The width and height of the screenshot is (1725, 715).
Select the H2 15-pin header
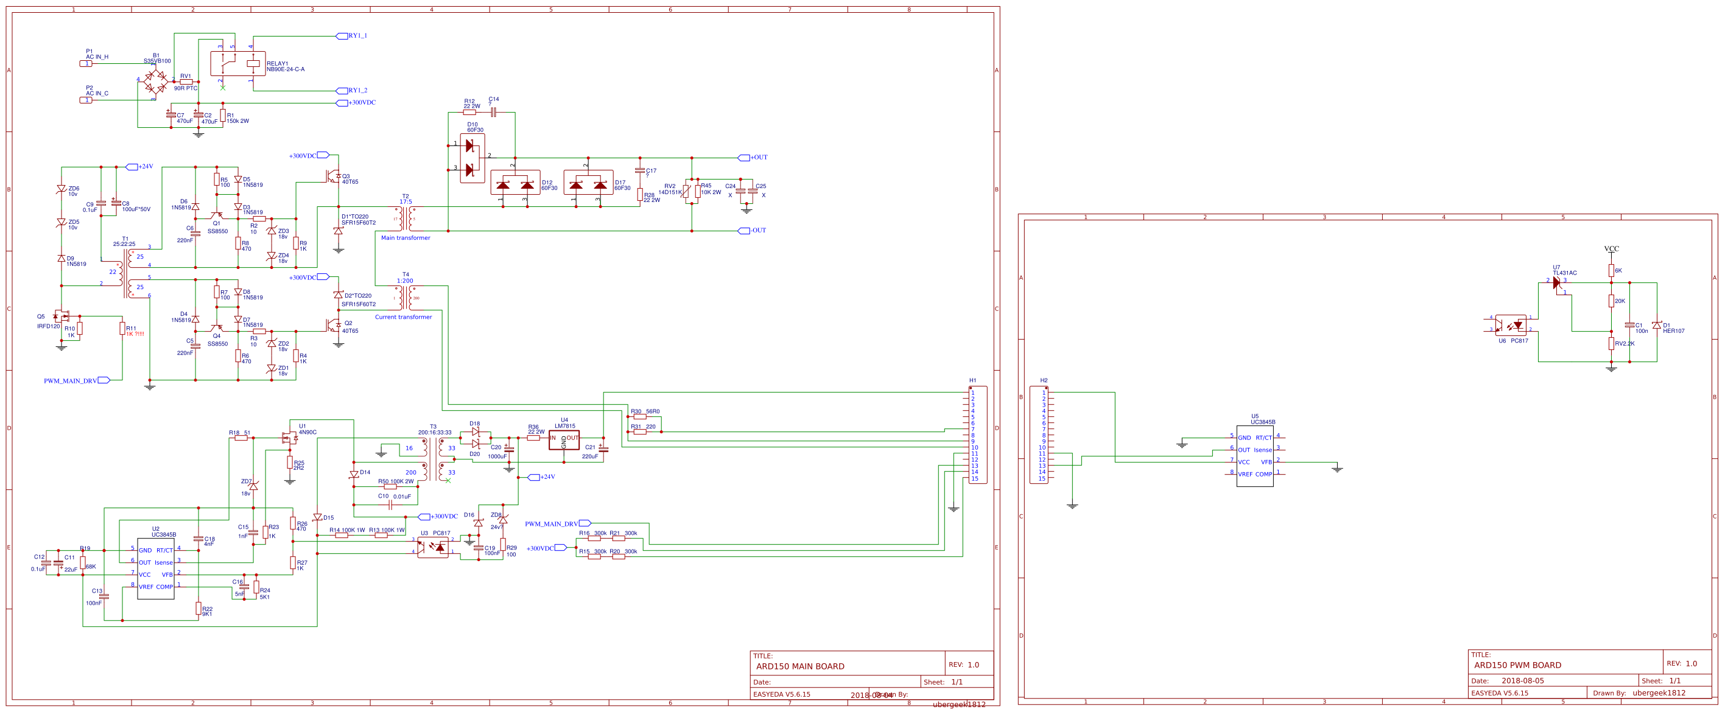click(x=1039, y=435)
